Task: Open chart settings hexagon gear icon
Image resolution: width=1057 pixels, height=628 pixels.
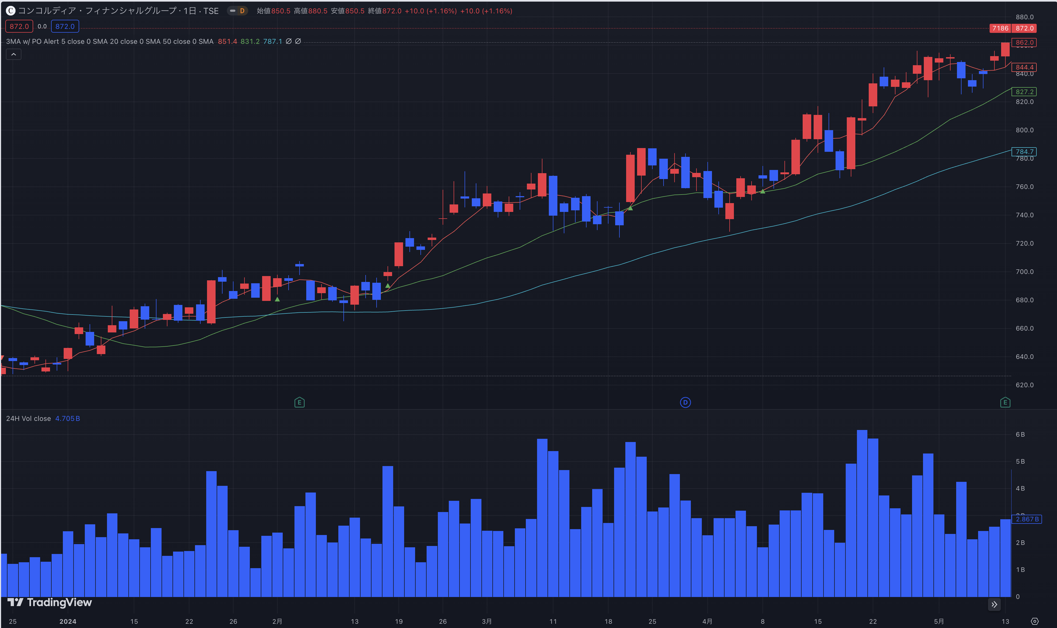Action: 1035,621
